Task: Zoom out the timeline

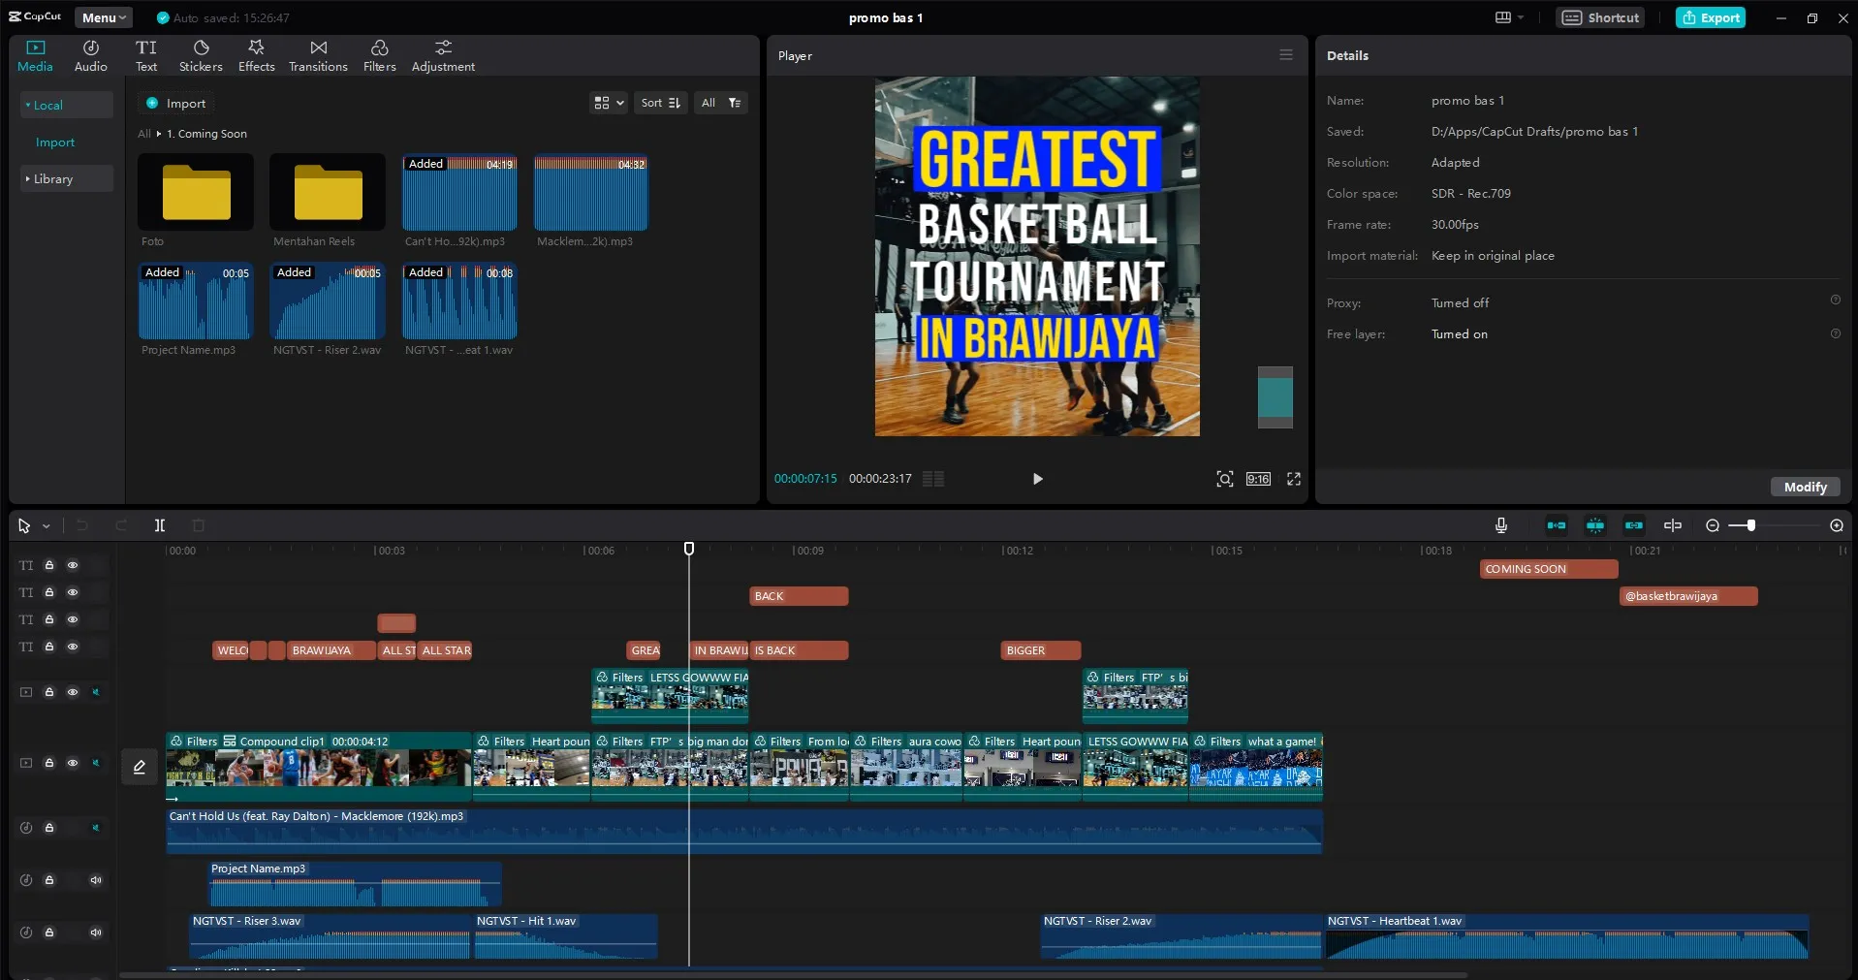Action: pos(1713,525)
